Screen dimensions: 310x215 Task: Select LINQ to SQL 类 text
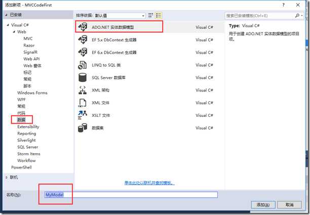point(106,65)
